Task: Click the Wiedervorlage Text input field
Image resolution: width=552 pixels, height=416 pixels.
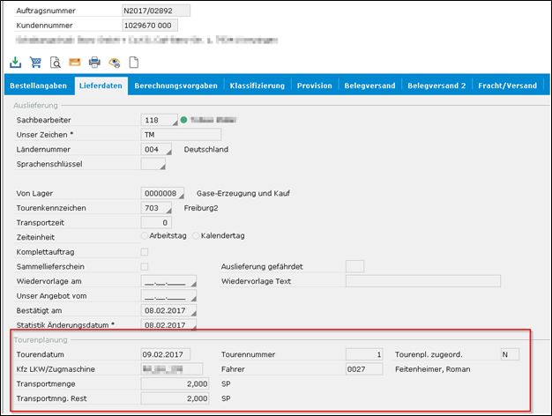Action: coord(422,281)
